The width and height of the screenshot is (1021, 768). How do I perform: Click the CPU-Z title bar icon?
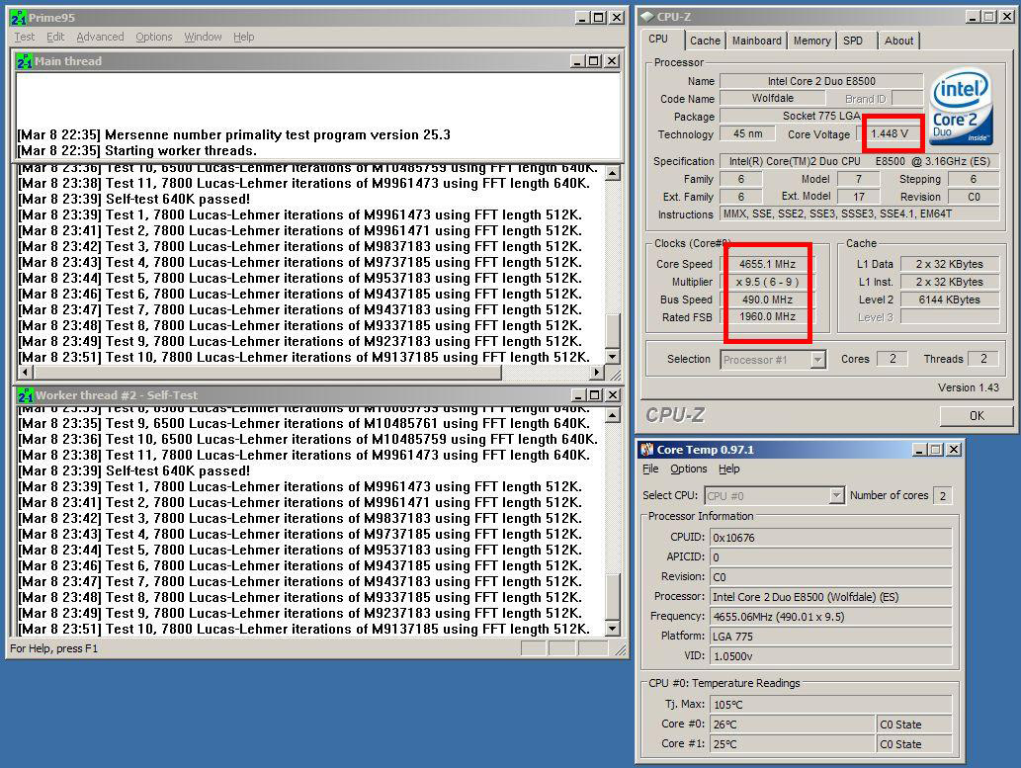(647, 17)
